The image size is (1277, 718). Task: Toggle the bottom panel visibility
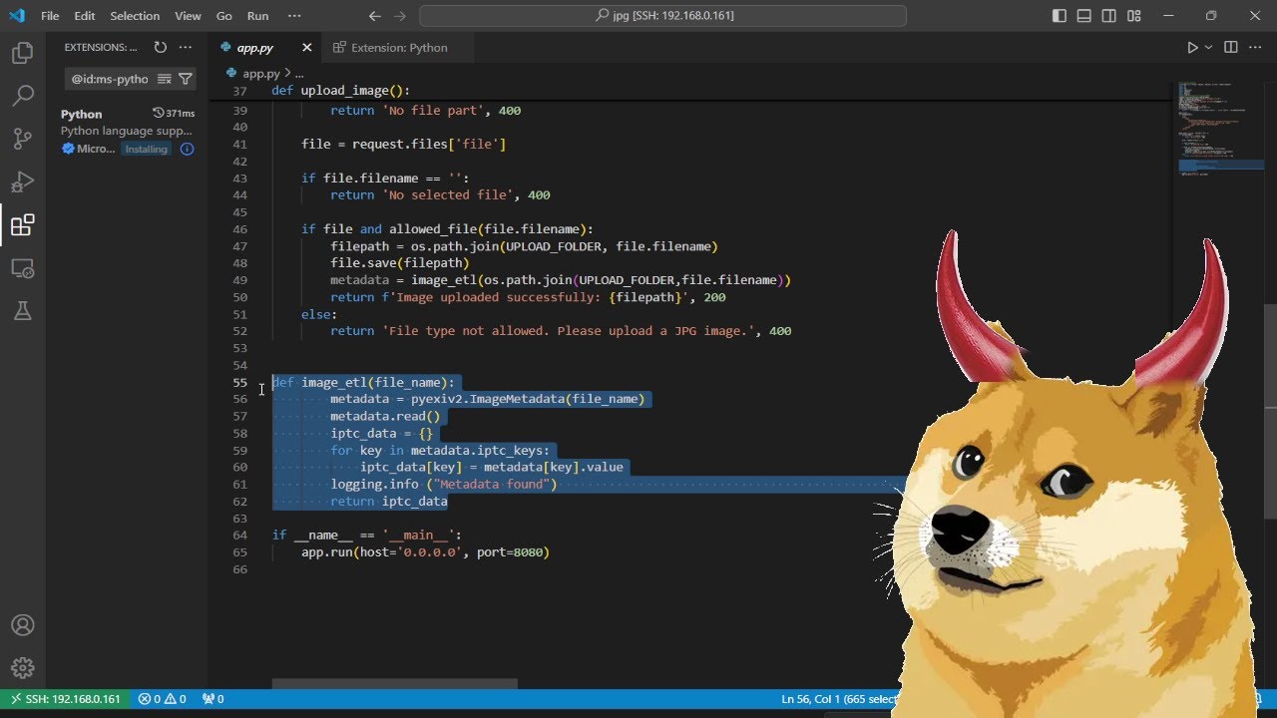1084,16
